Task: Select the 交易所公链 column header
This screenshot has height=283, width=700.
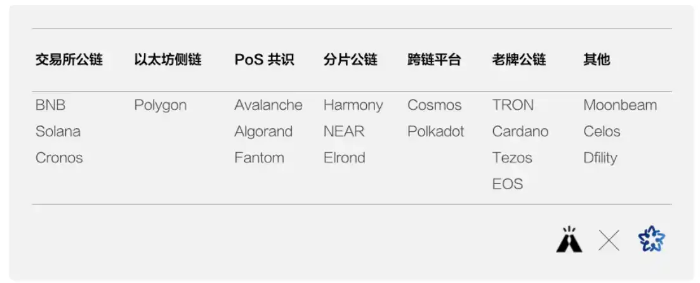Action: tap(69, 60)
